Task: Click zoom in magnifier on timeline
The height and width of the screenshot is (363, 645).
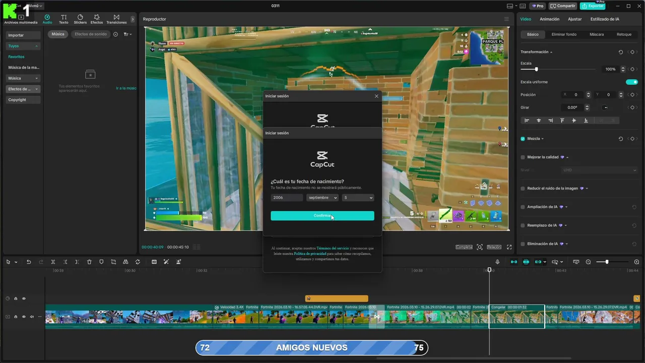Action: point(636,262)
